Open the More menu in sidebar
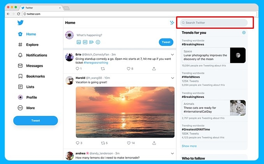Screen dimensions: 264x164 point(26,108)
